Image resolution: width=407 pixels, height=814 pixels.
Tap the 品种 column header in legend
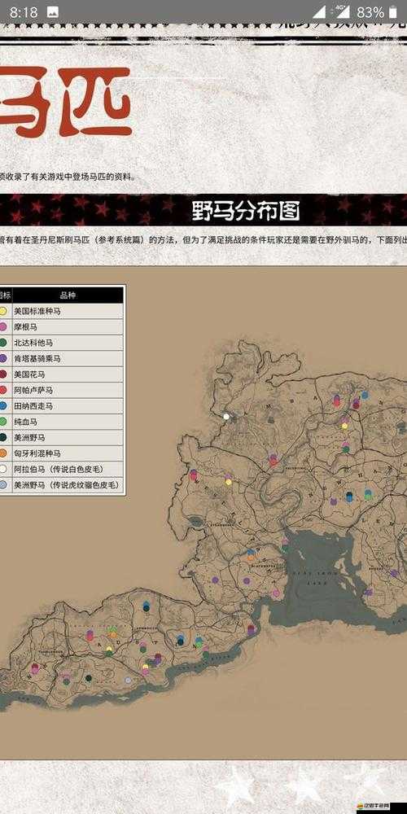(68, 295)
